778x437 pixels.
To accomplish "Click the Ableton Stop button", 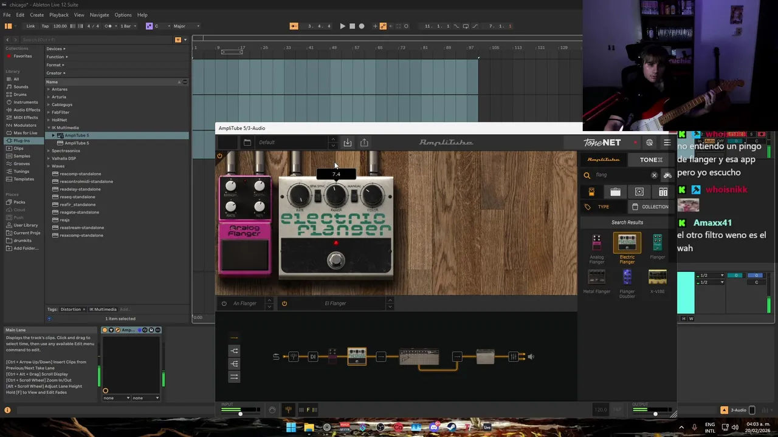I will [352, 26].
